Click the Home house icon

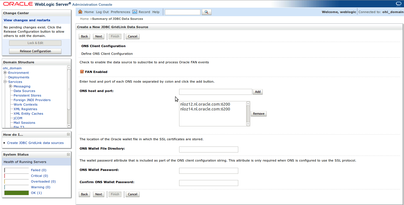80,12
